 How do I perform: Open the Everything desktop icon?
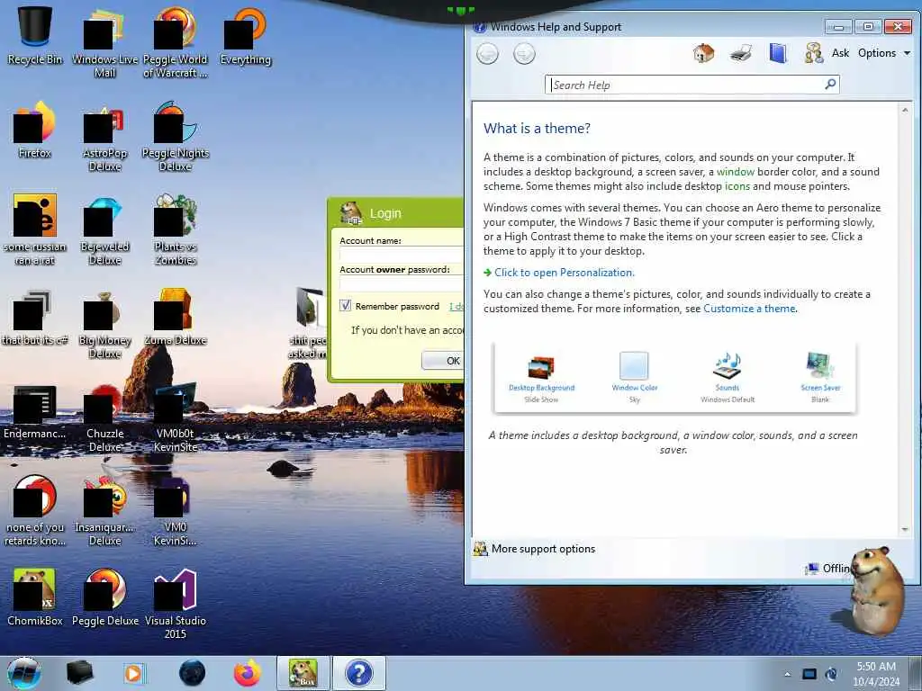coord(246,35)
